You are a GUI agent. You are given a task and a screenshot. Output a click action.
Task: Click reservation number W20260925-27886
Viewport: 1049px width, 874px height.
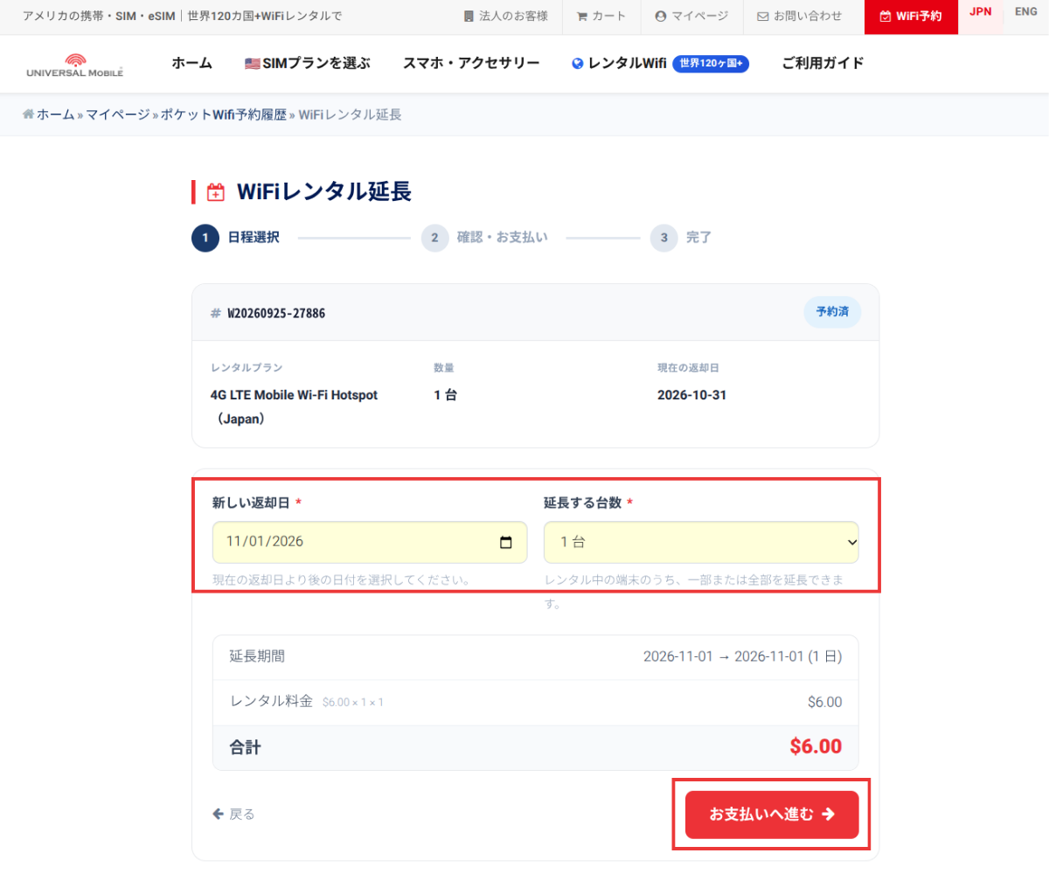click(276, 313)
